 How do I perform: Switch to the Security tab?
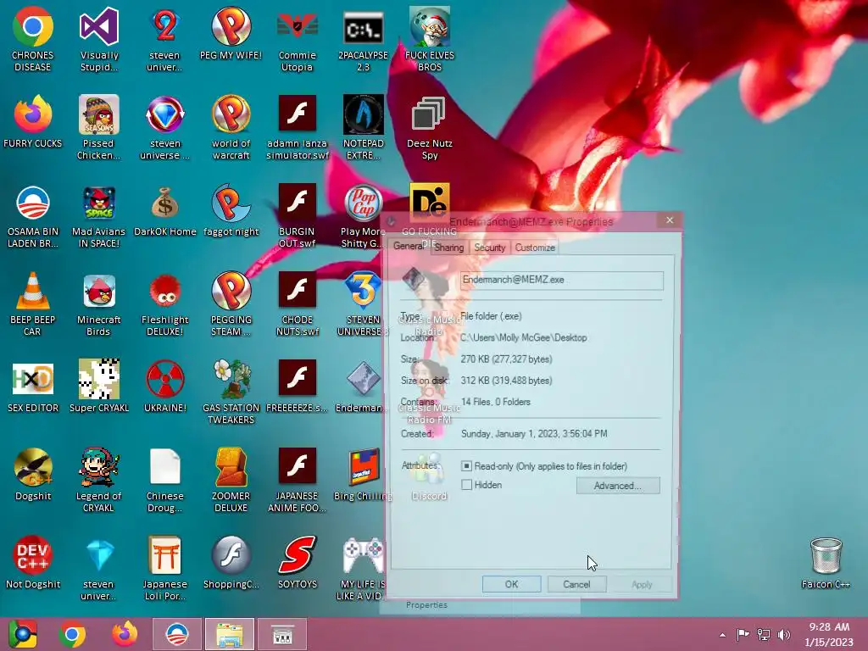point(490,248)
